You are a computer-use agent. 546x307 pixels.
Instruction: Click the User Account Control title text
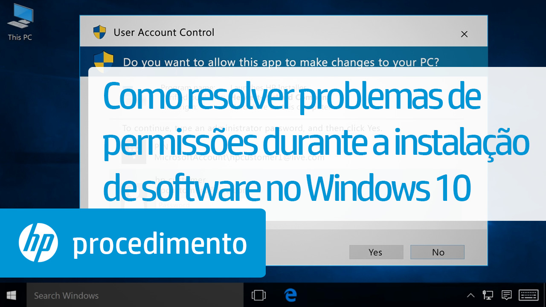pos(164,32)
